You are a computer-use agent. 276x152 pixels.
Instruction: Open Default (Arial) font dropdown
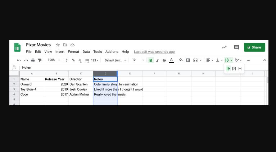115,60
